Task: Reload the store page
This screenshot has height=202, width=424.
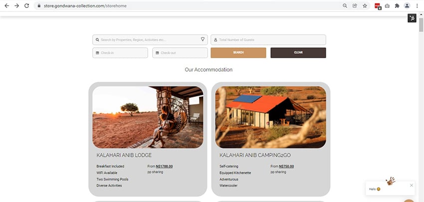Action: pyautogui.click(x=26, y=5)
